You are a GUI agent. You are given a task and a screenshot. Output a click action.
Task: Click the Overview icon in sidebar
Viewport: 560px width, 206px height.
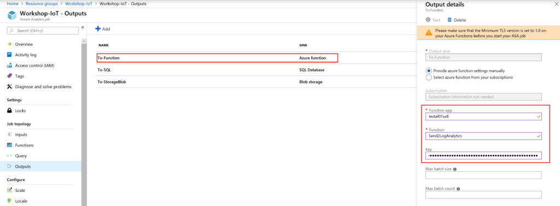click(10, 44)
